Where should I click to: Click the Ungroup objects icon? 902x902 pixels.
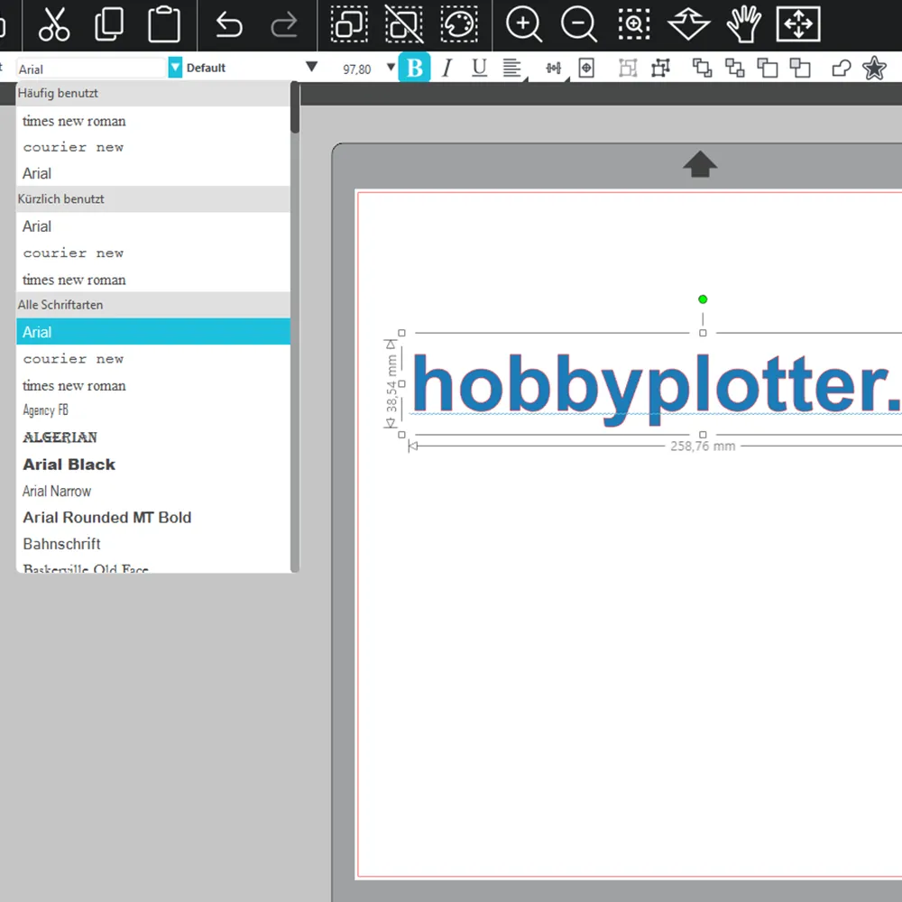(x=660, y=69)
